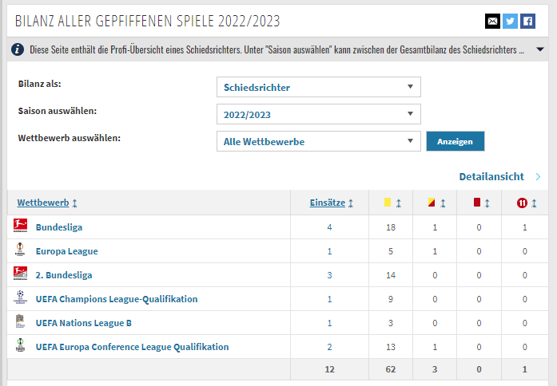Sort by yellow-red cards column icon
This screenshot has width=557, height=386.
pos(443,203)
